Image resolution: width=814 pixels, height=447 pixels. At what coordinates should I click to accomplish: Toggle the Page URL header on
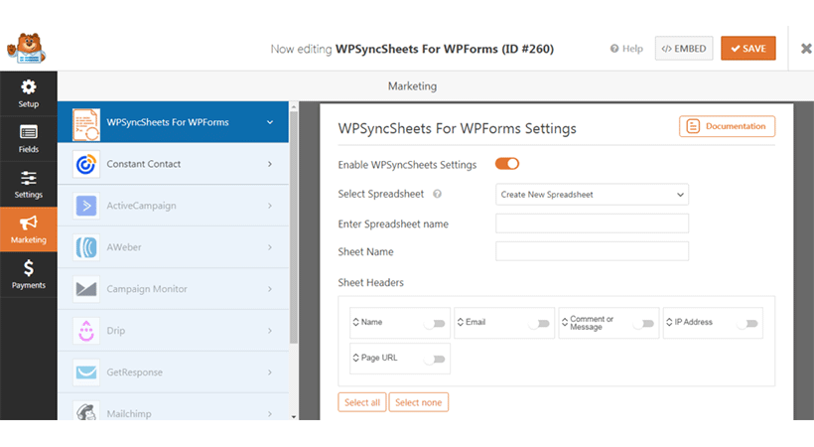tap(435, 360)
